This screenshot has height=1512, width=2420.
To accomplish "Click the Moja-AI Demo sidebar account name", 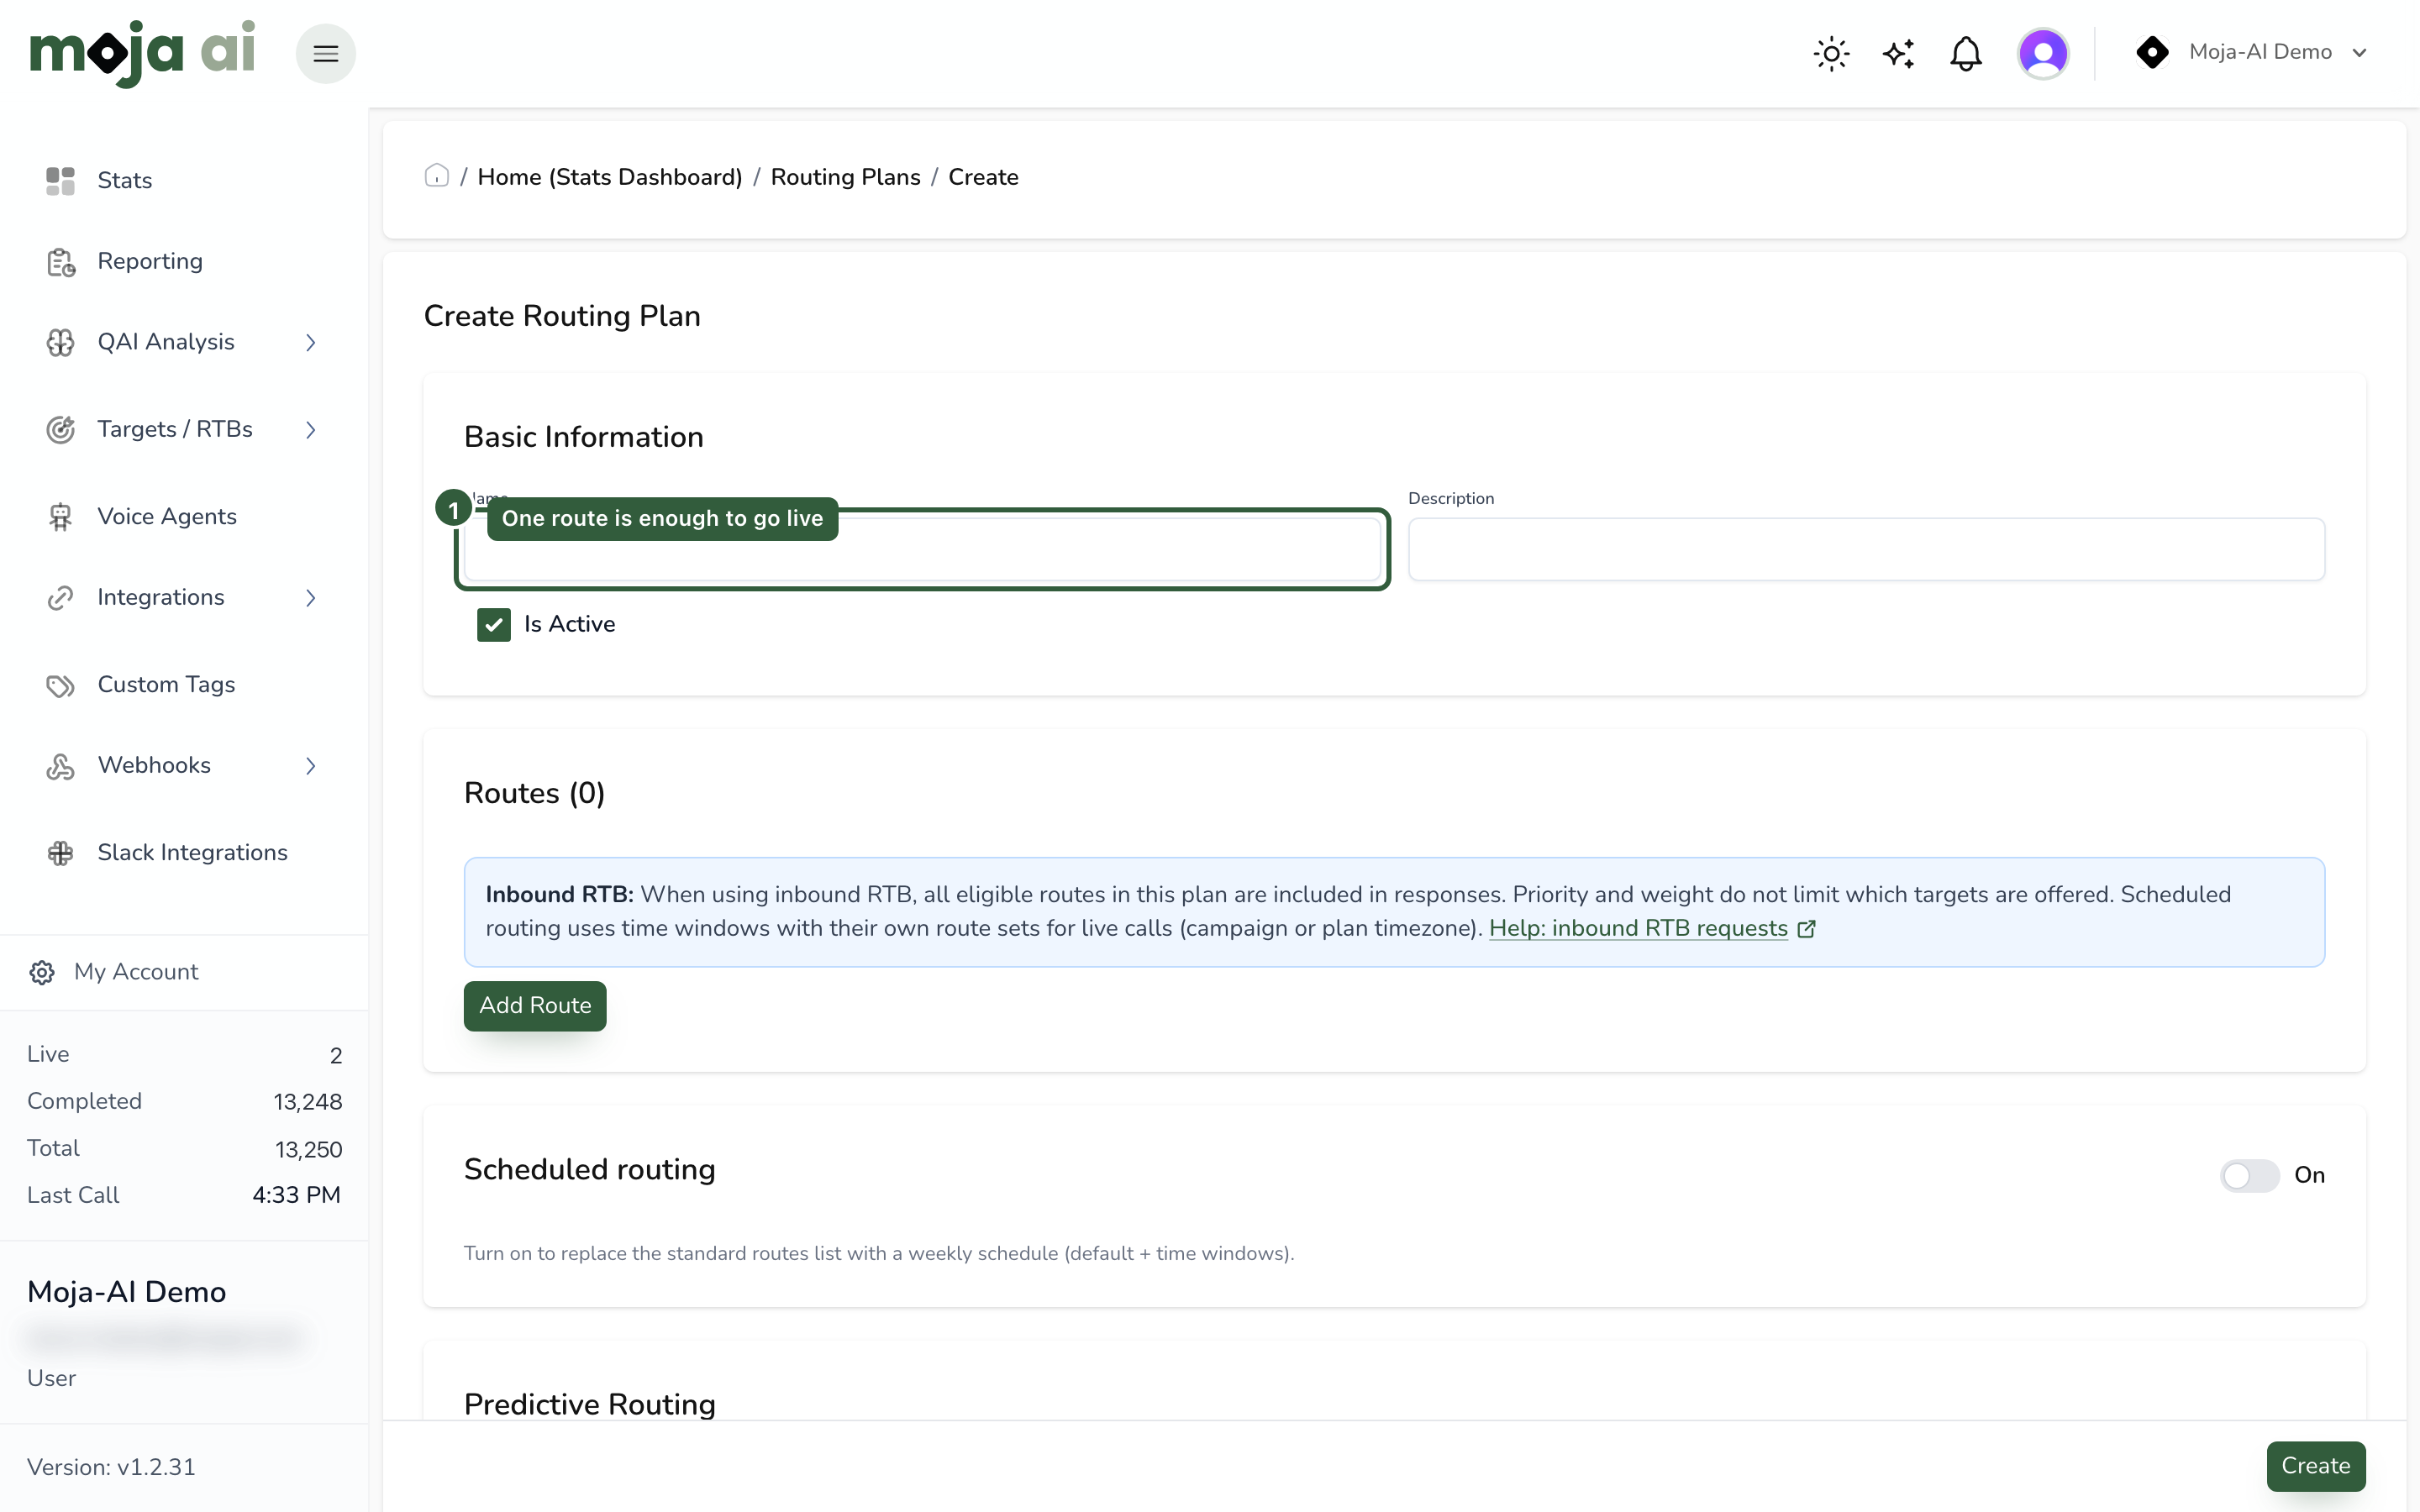I will (x=127, y=1293).
